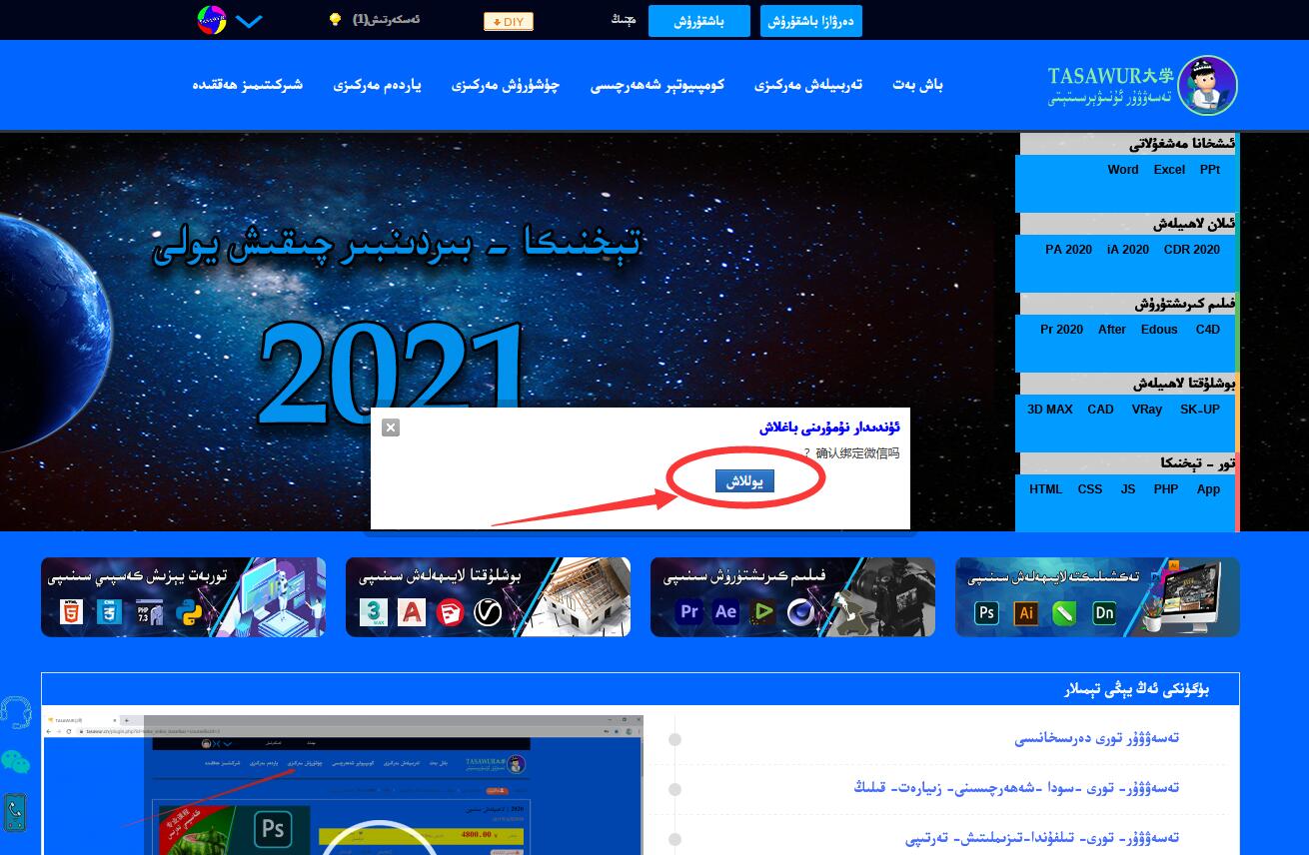Click the TASAWUR university logo
Viewport: 1309px width, 855px height.
[1142, 86]
